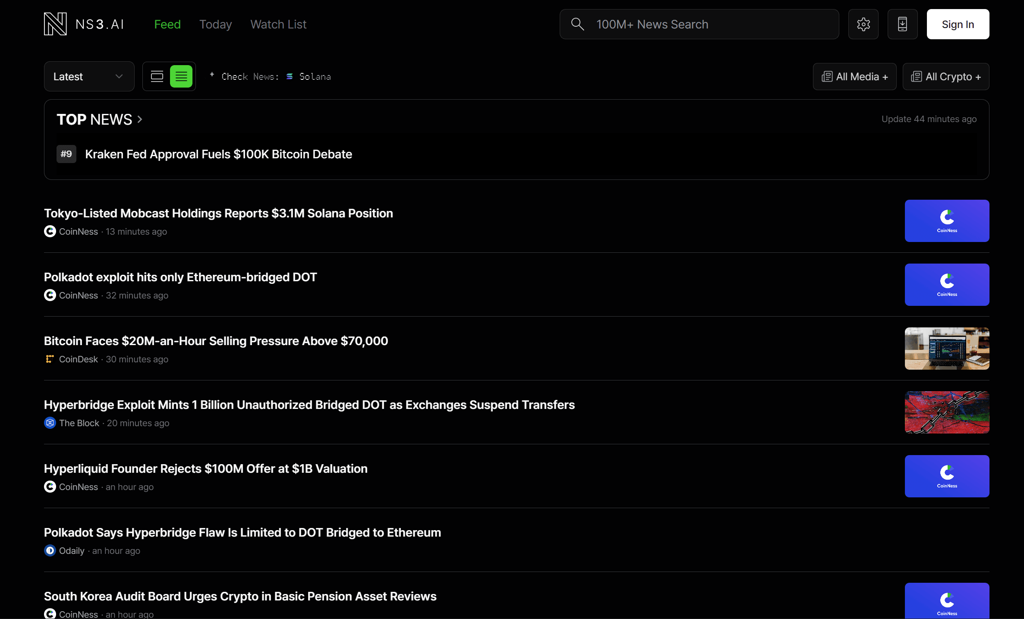1024x619 pixels.
Task: Open Hyperbridge Exploit Mints 1 Billion article
Action: click(x=309, y=405)
